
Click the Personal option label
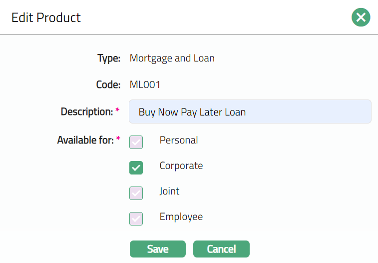(x=179, y=140)
